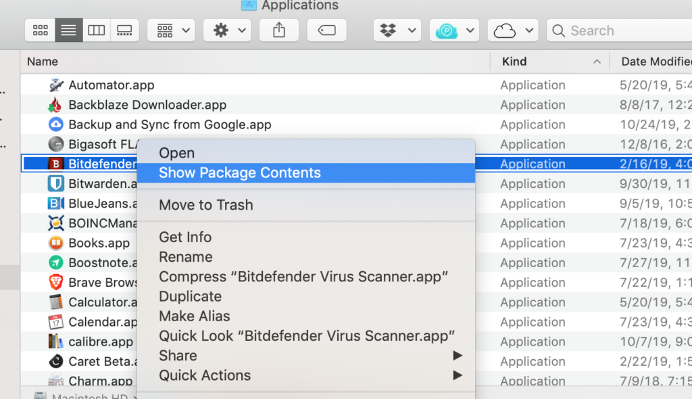Viewport: 692px width, 399px height.
Task: Switch Finder to icon view
Action: [x=40, y=30]
